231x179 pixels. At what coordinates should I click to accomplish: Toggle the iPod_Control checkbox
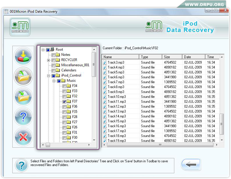[53, 76]
